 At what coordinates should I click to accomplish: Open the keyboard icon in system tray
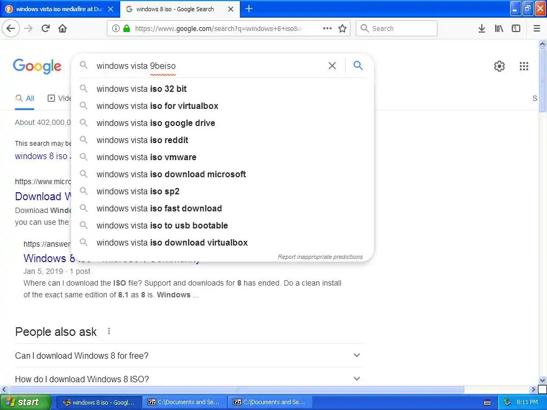click(x=487, y=403)
